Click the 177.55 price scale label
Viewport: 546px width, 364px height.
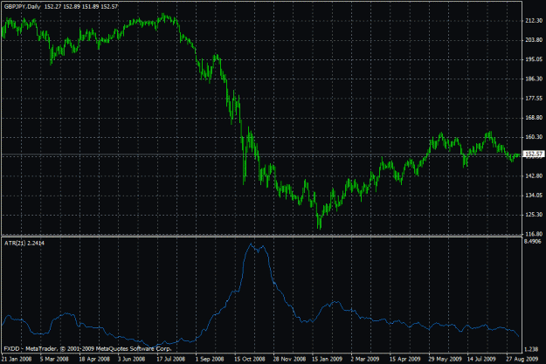[x=534, y=99]
